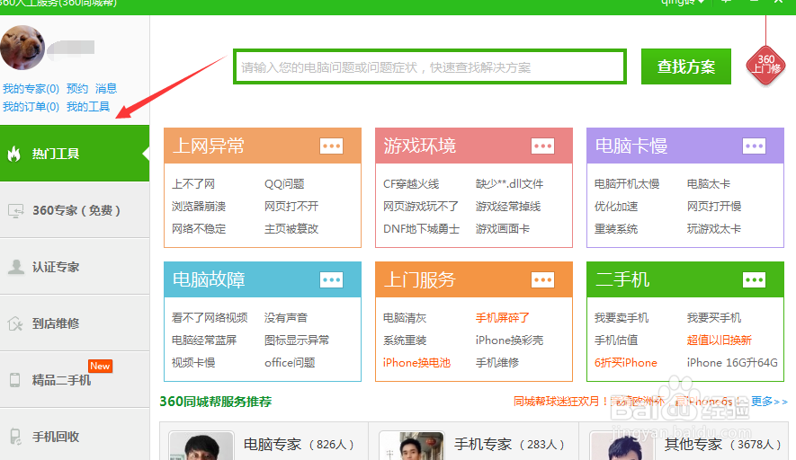796x460 pixels.
Task: Open more options on 二手机 card
Action: click(754, 280)
